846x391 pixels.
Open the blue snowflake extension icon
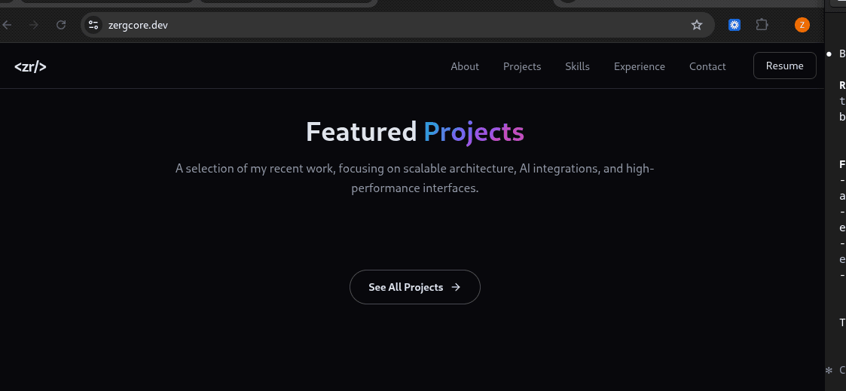tap(735, 25)
